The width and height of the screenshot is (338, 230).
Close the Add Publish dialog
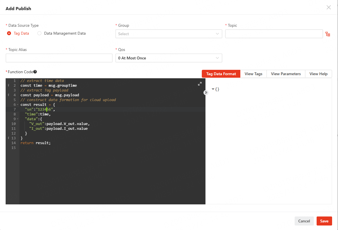[x=328, y=8]
